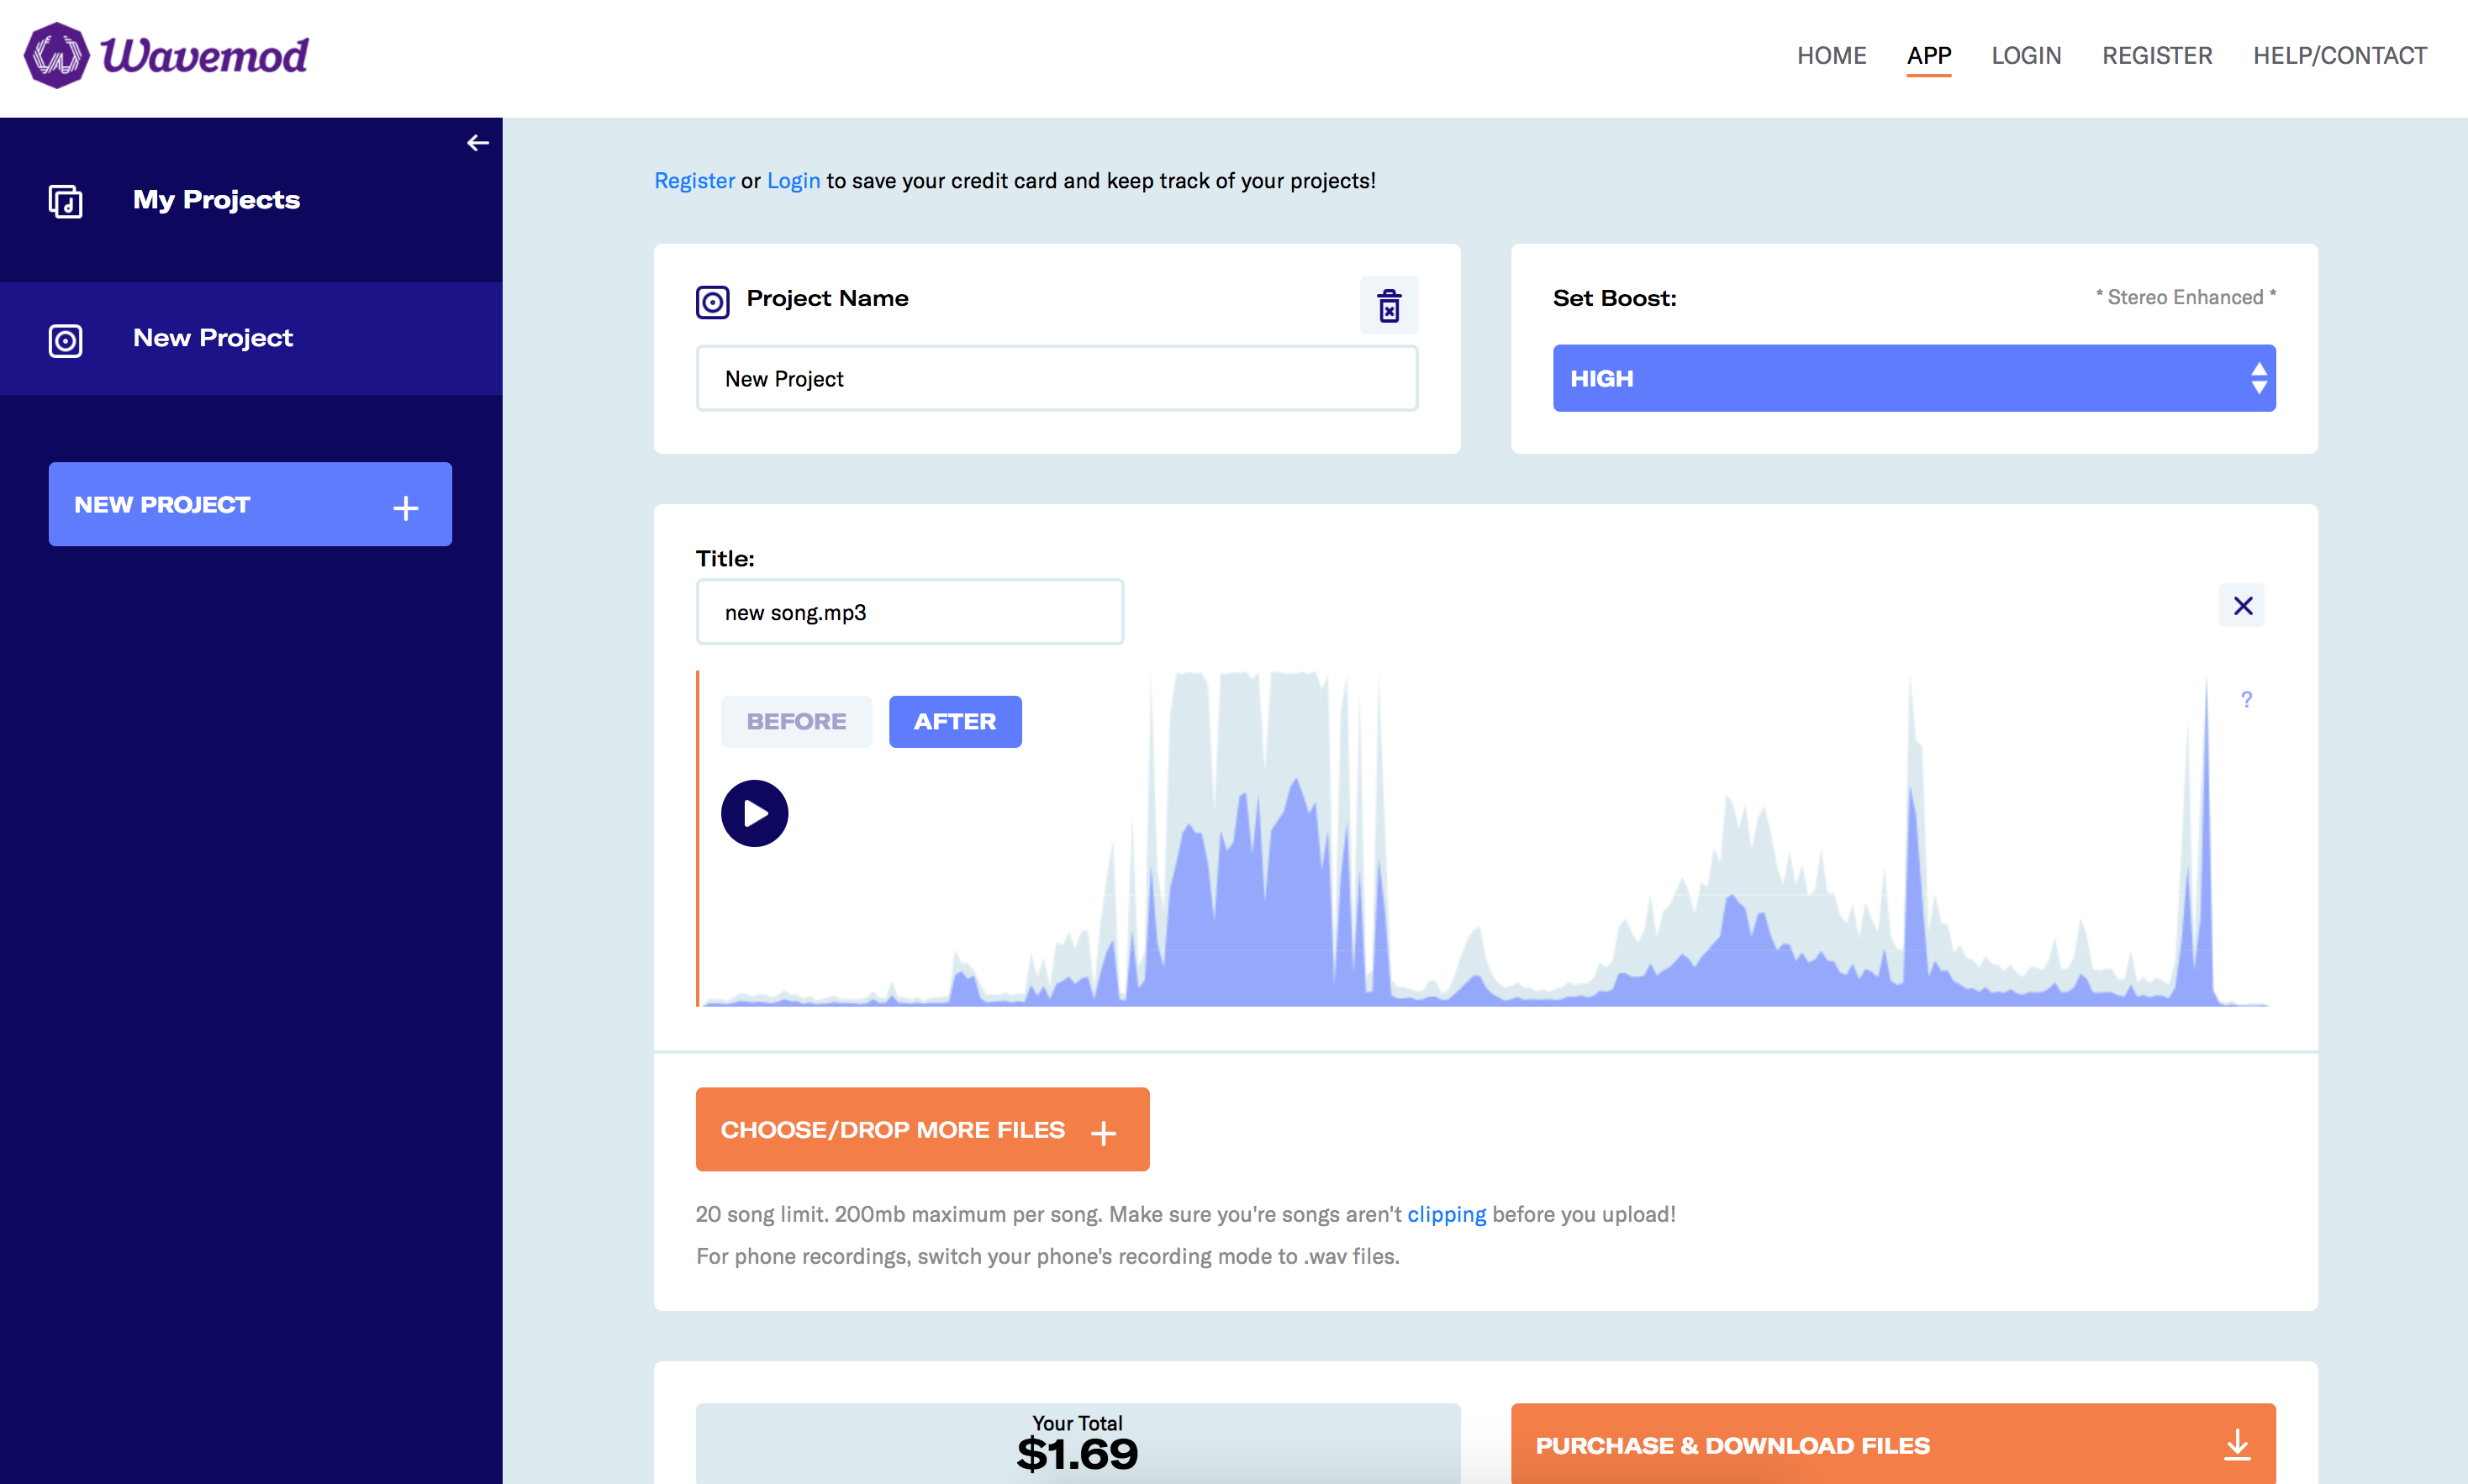Switch preview to BEFORE
2468x1484 pixels.
click(796, 721)
